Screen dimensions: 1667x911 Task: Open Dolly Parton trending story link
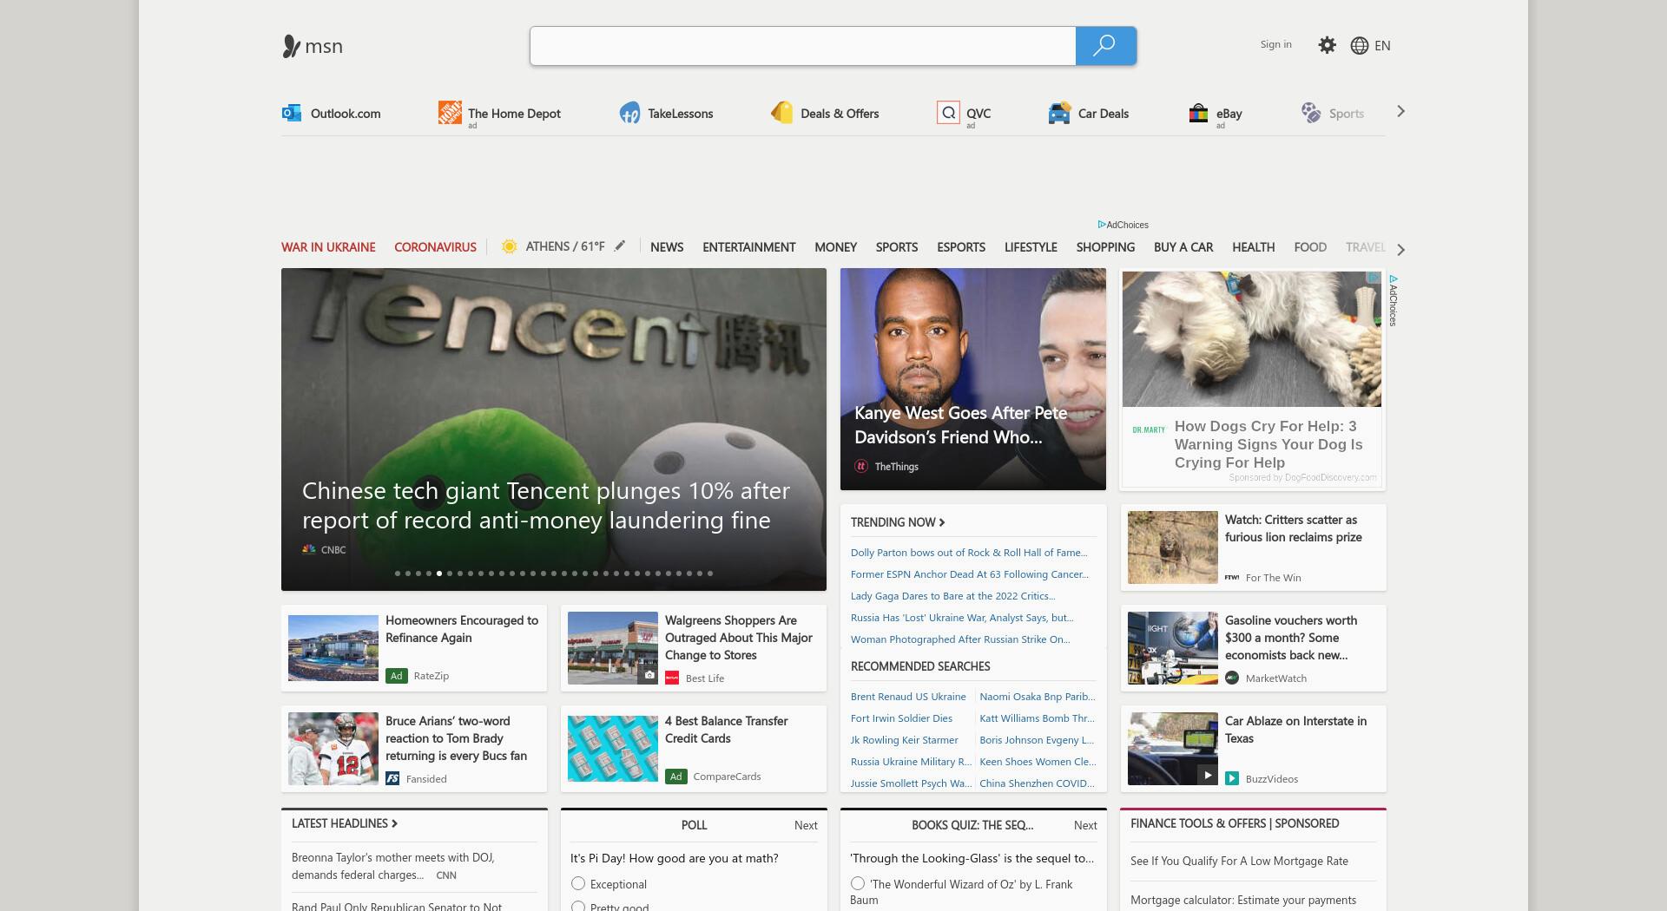(969, 553)
